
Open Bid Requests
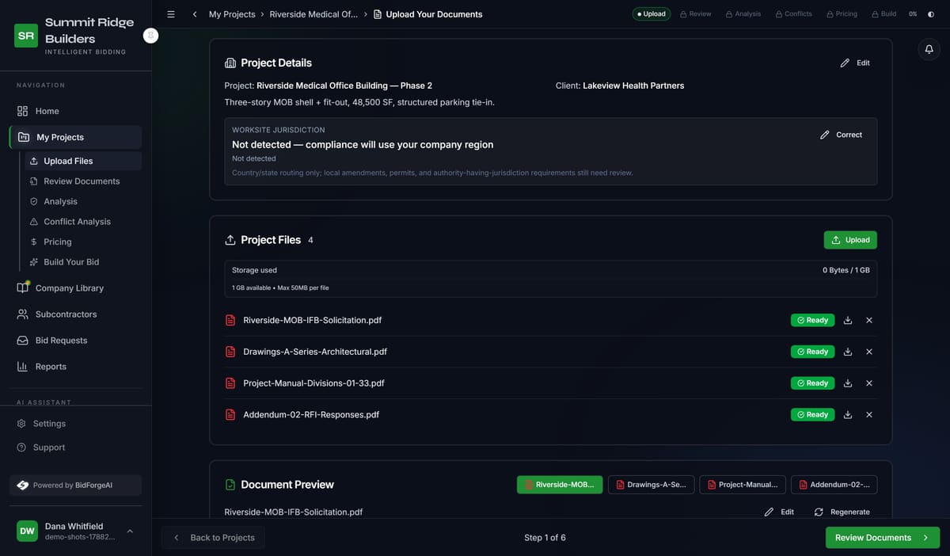click(76, 341)
